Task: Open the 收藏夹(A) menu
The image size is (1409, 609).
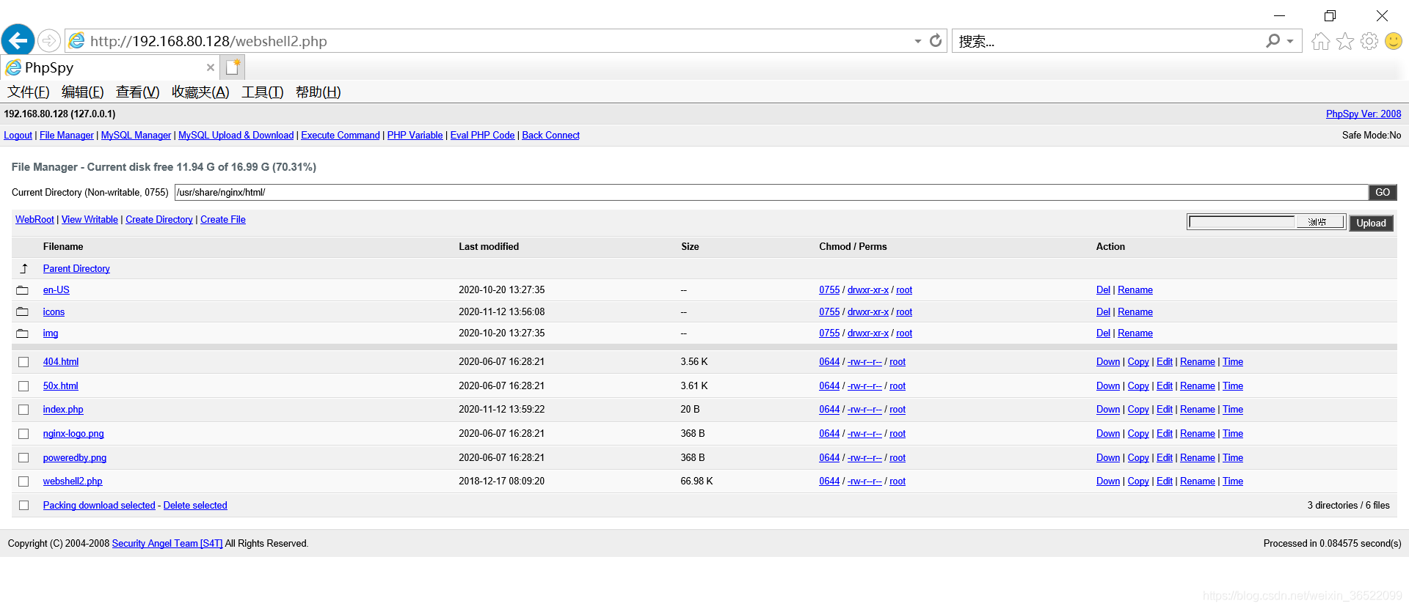Action: click(x=200, y=92)
